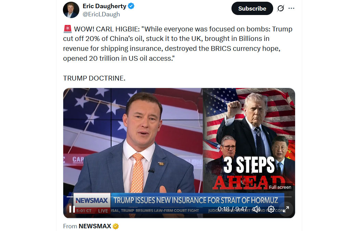Enter full screen with the expand arrows icon

click(286, 209)
